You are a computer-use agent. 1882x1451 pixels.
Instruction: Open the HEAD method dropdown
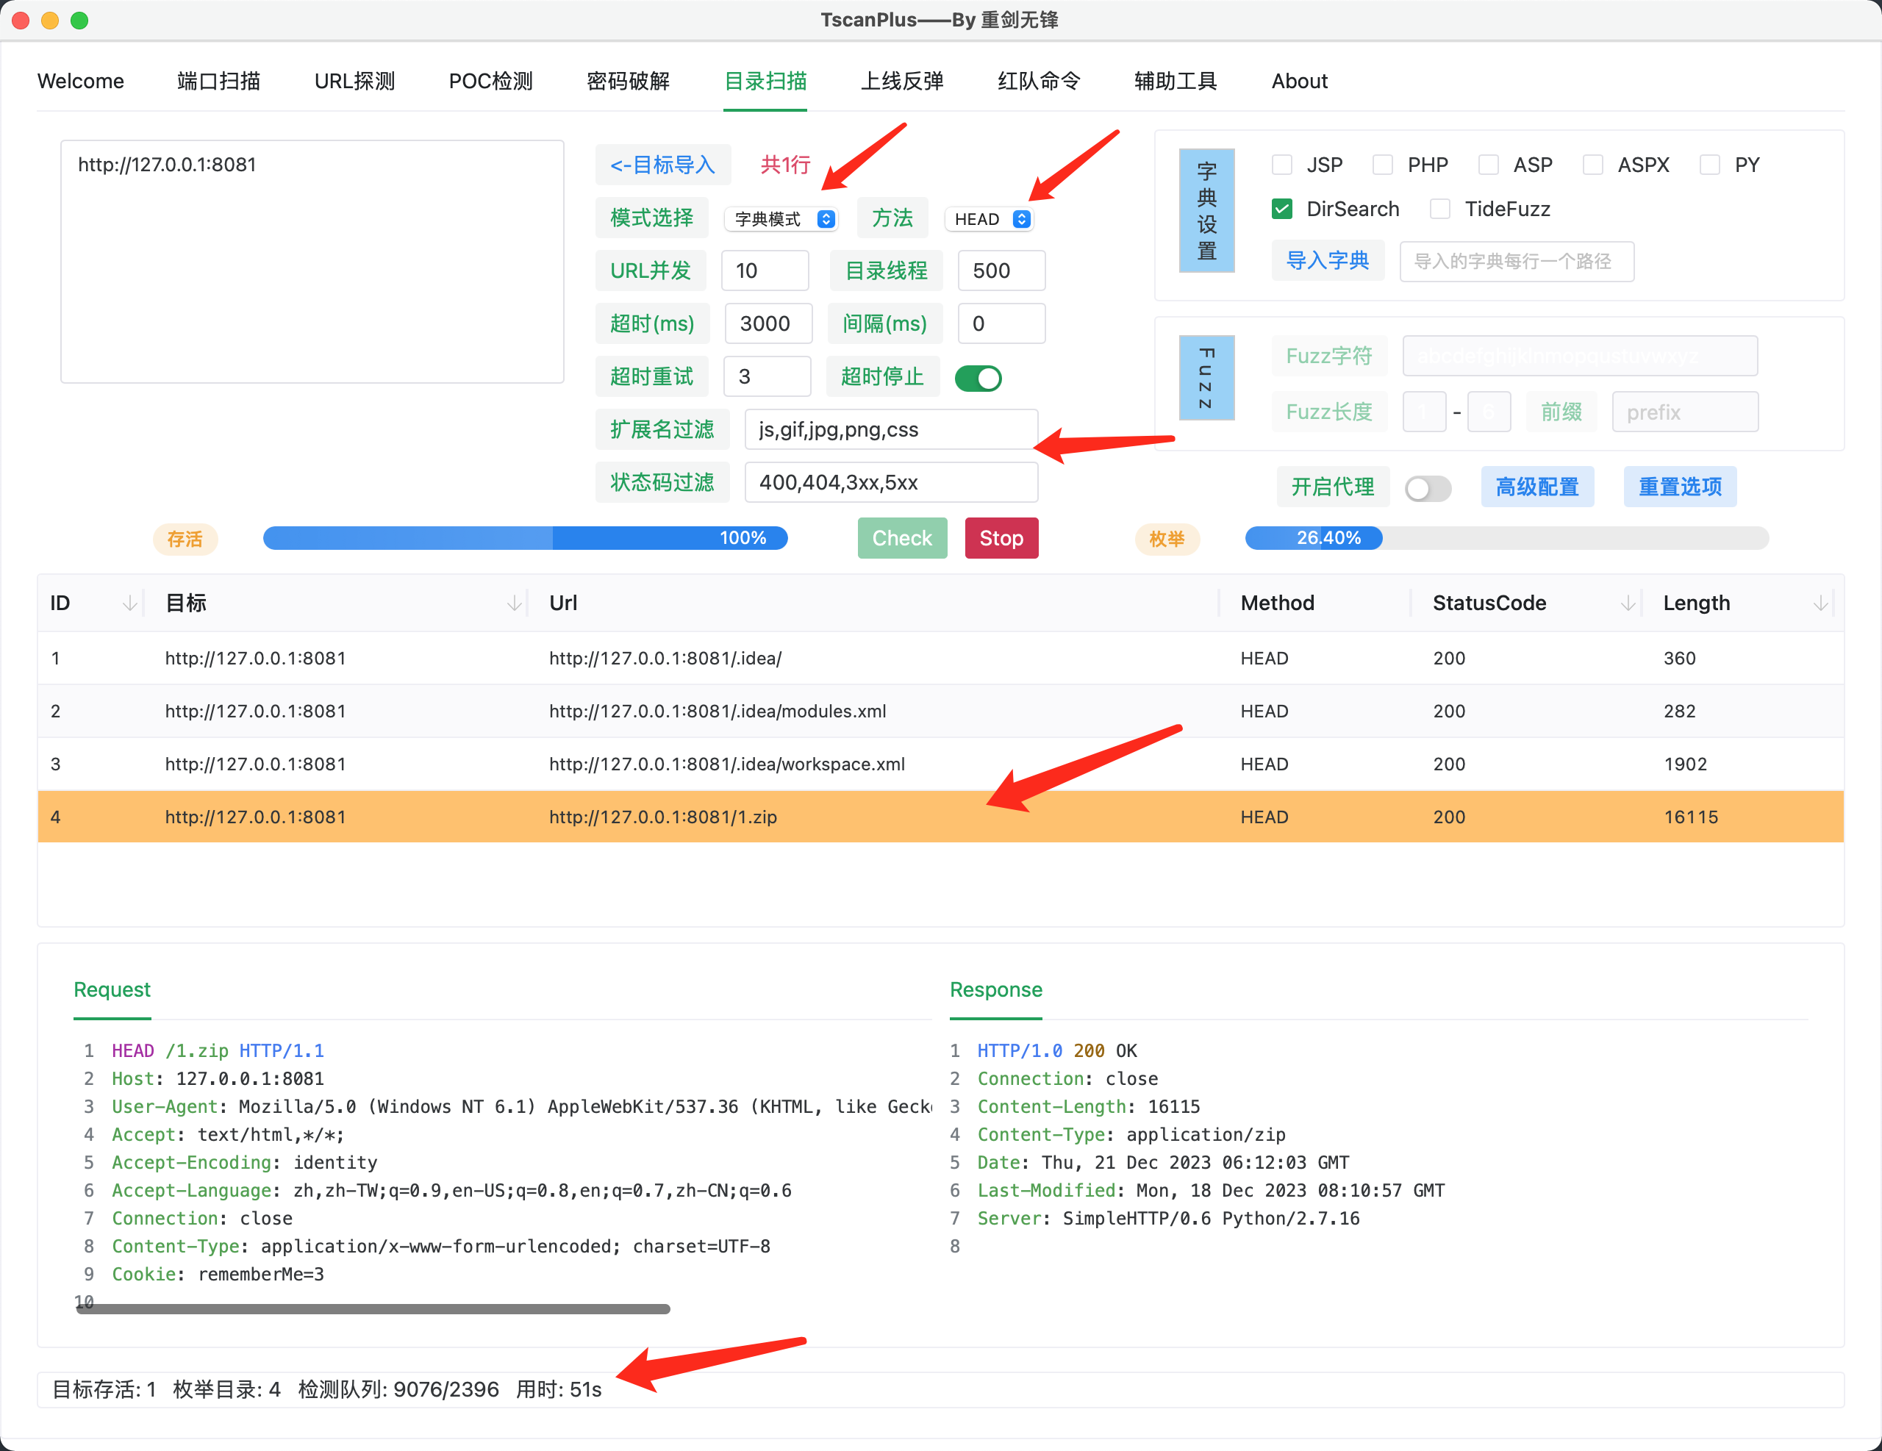tap(990, 219)
